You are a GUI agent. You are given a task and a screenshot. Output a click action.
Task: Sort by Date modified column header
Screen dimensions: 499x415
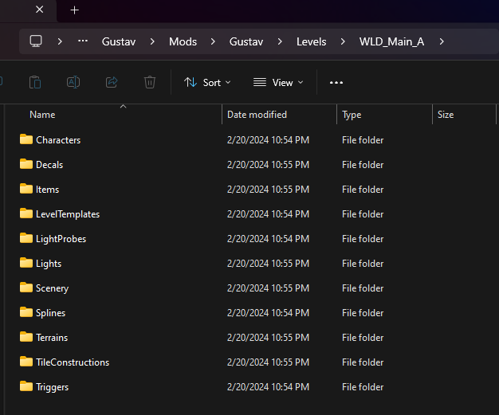[x=257, y=115]
